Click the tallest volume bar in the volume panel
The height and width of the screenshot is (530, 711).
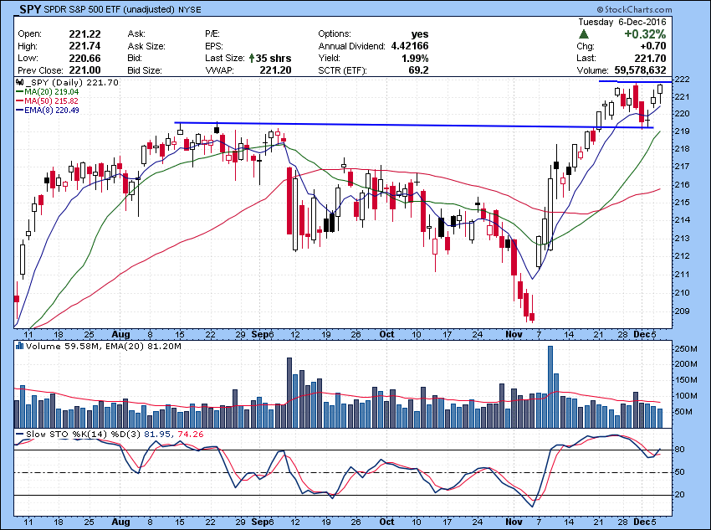(x=550, y=387)
